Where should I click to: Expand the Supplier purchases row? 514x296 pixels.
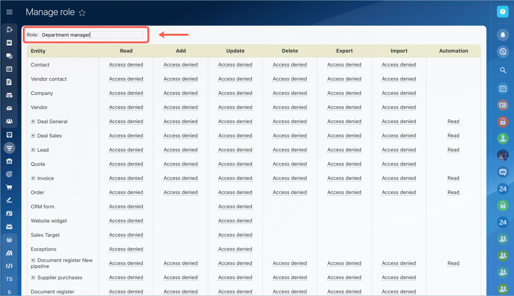pos(33,277)
